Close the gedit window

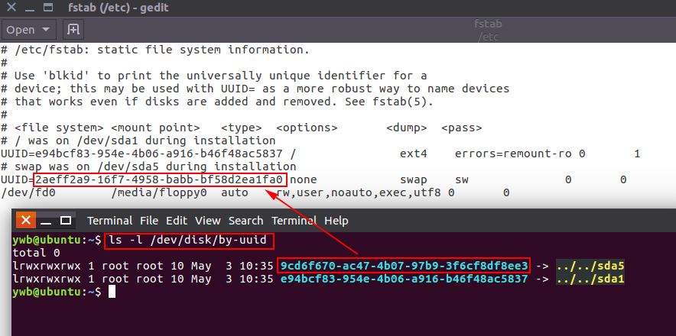pyautogui.click(x=12, y=8)
